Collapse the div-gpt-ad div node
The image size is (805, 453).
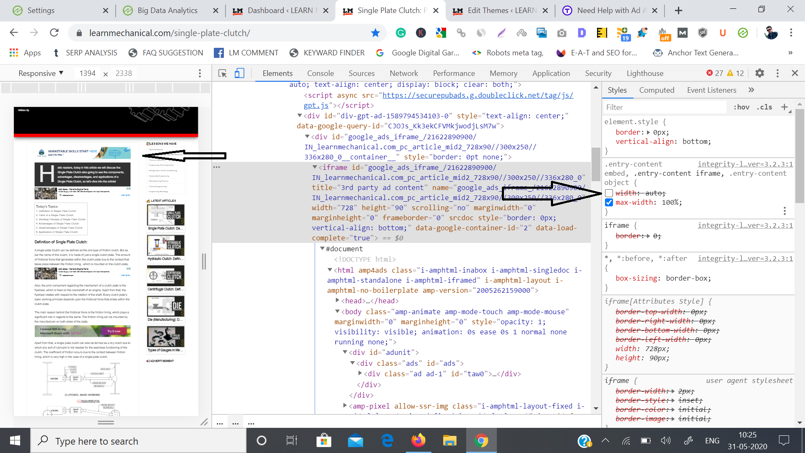pos(299,116)
